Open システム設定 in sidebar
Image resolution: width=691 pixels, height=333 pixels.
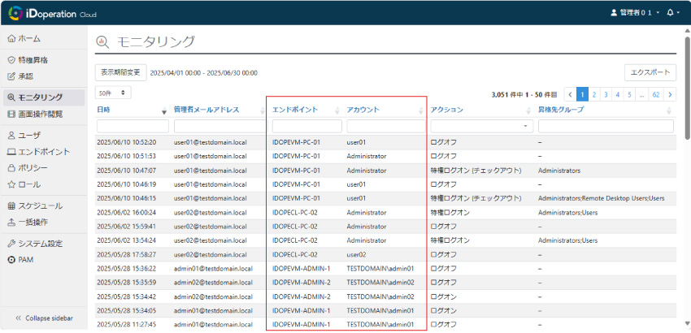click(x=40, y=243)
